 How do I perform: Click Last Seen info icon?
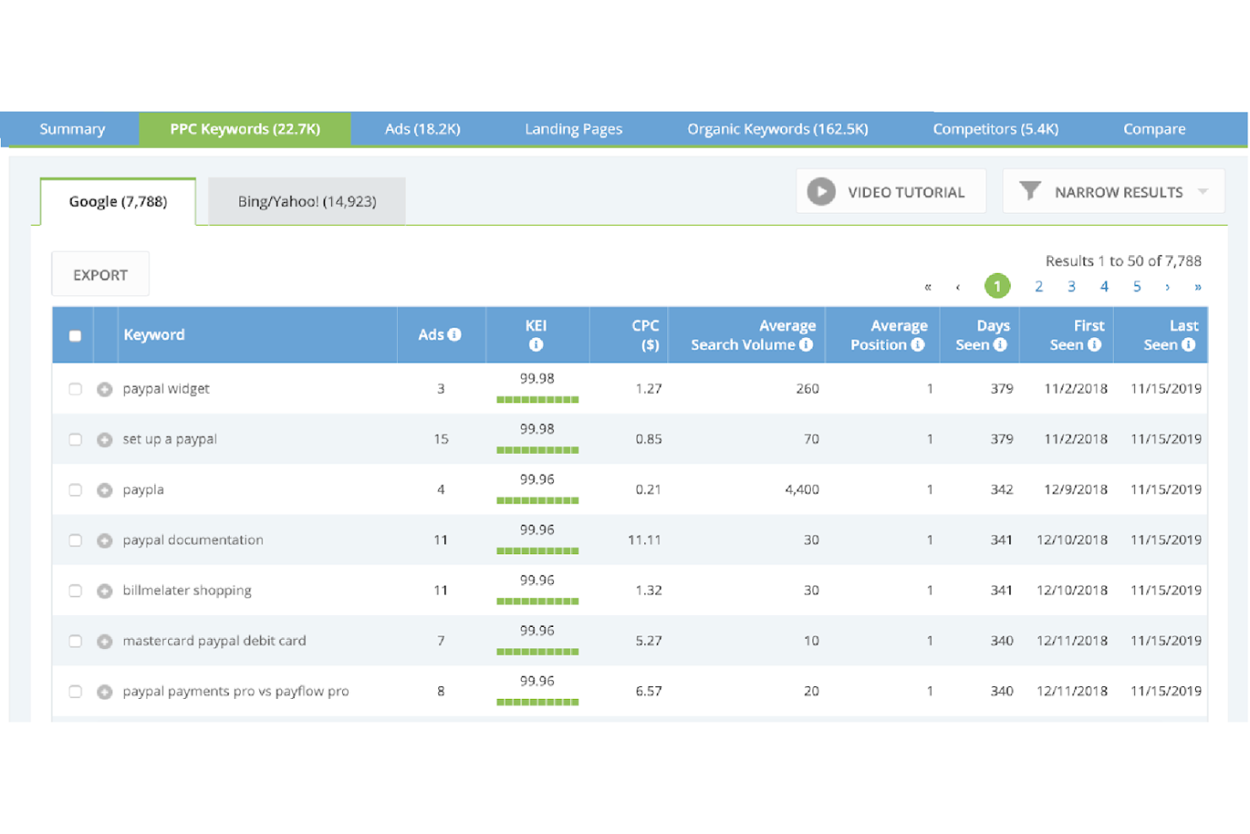(1188, 345)
